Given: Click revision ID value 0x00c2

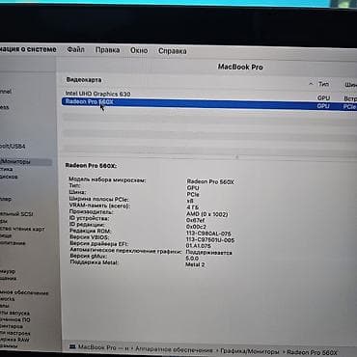Looking at the screenshot, I should 196,227.
